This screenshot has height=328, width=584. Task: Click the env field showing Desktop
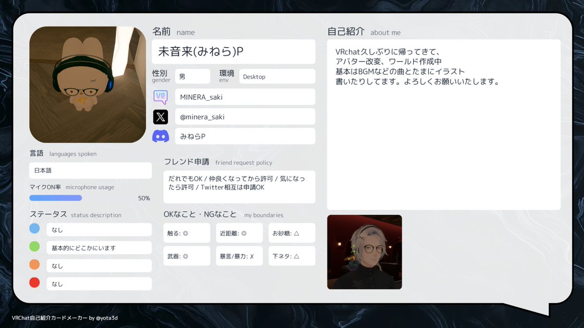(277, 76)
